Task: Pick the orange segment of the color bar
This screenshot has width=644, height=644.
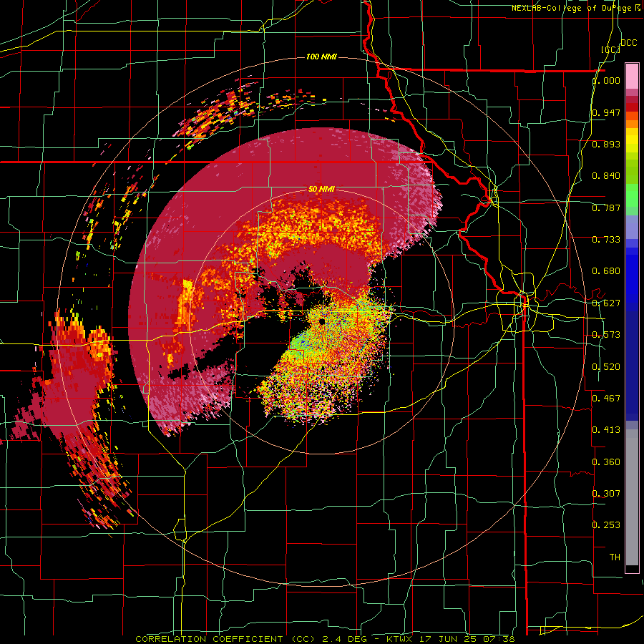Action: pyautogui.click(x=632, y=124)
